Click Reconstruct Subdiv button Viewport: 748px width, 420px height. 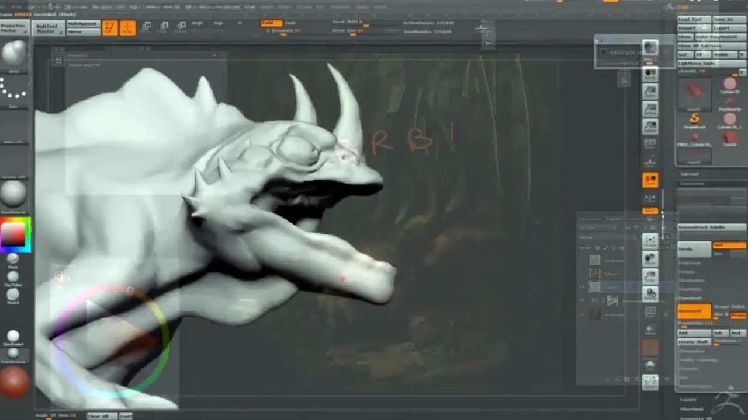click(x=712, y=227)
